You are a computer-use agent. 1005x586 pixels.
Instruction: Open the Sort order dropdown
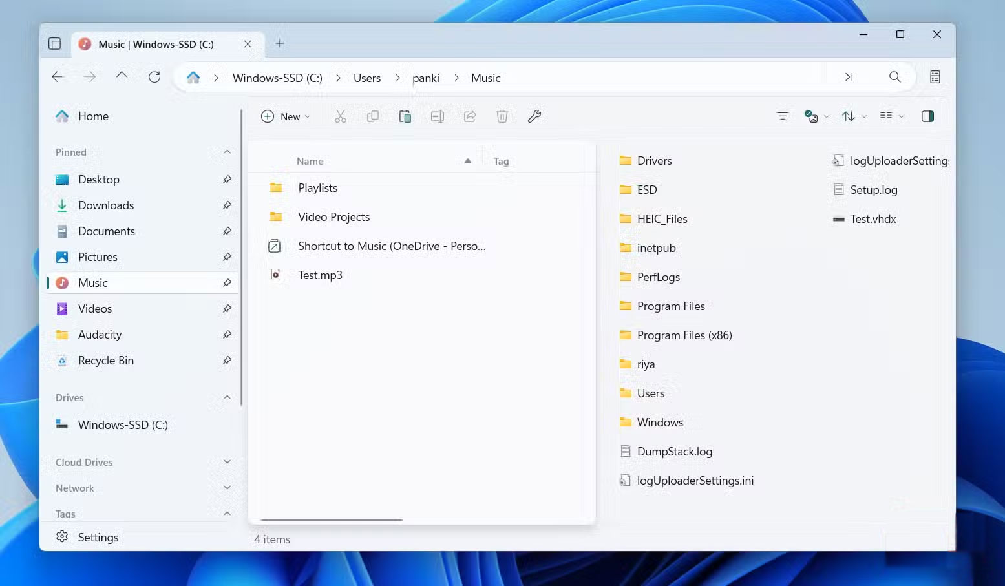[852, 116]
